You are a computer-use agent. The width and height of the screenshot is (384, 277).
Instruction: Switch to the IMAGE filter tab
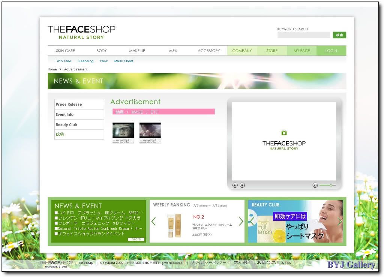point(137,112)
